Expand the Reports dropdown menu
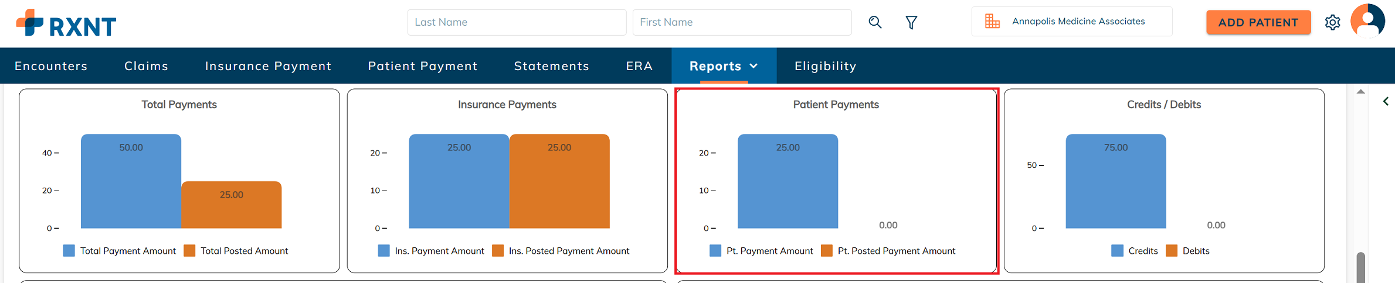This screenshot has height=283, width=1395. tap(724, 66)
